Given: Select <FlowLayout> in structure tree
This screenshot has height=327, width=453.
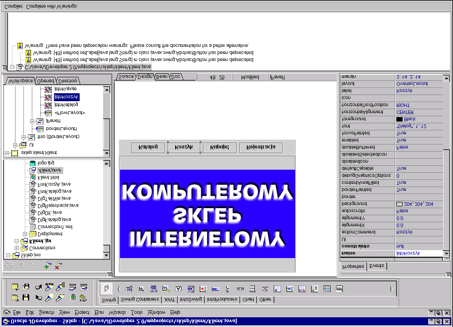Looking at the screenshot, I should pyautogui.click(x=69, y=113).
